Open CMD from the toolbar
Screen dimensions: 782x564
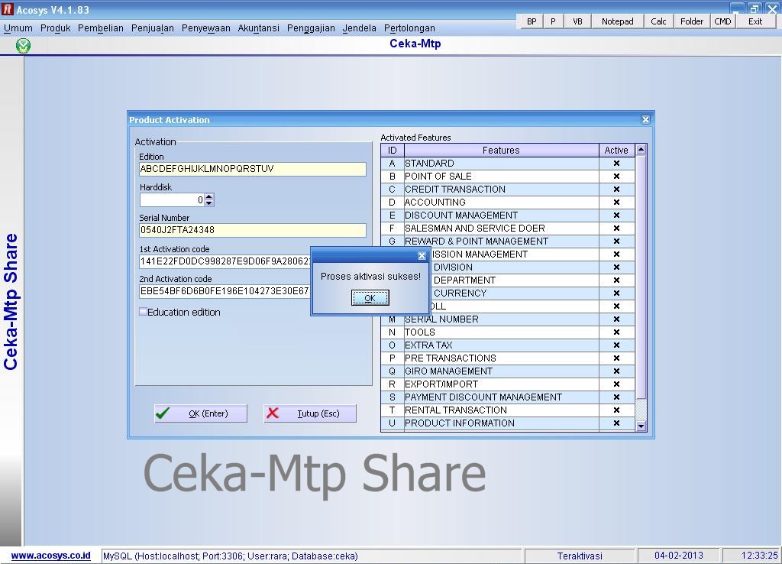pos(722,21)
